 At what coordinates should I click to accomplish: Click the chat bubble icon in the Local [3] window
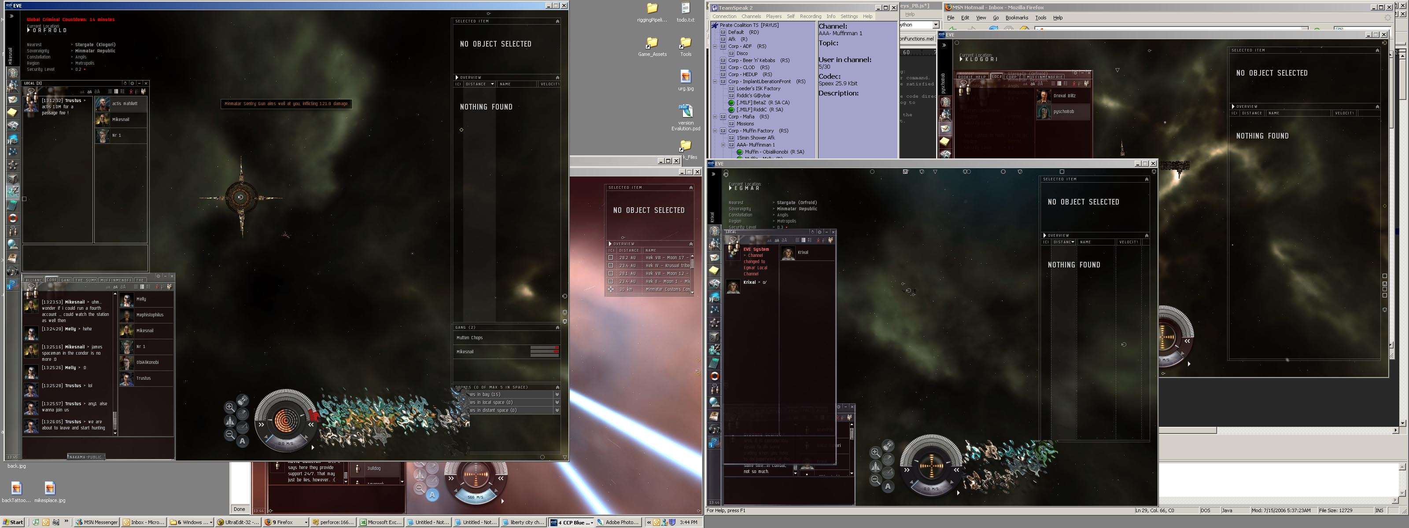pos(31,91)
